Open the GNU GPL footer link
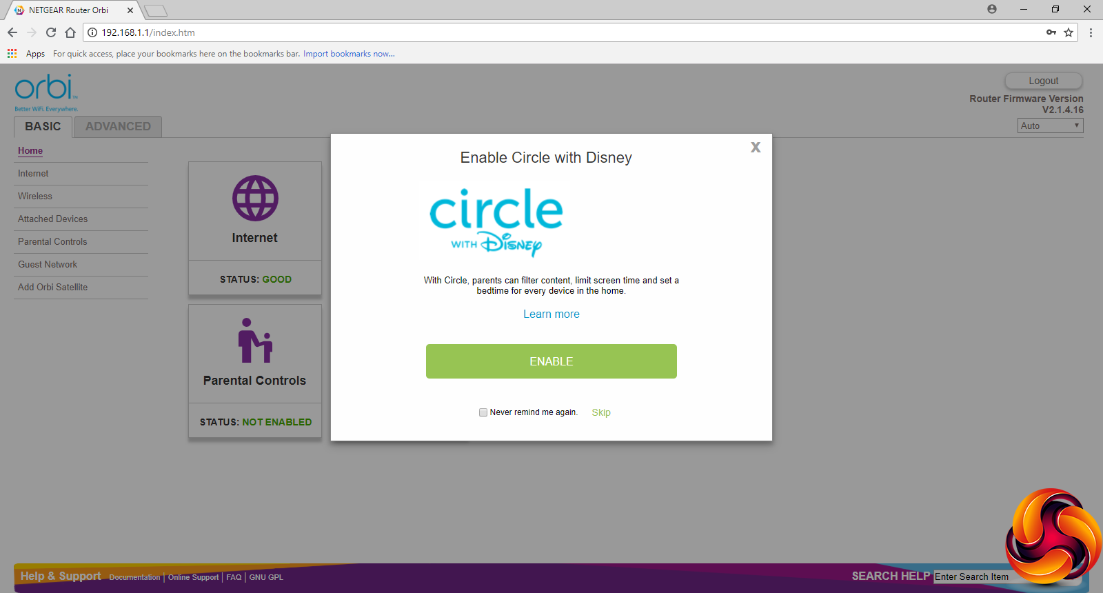The image size is (1103, 593). tap(266, 578)
